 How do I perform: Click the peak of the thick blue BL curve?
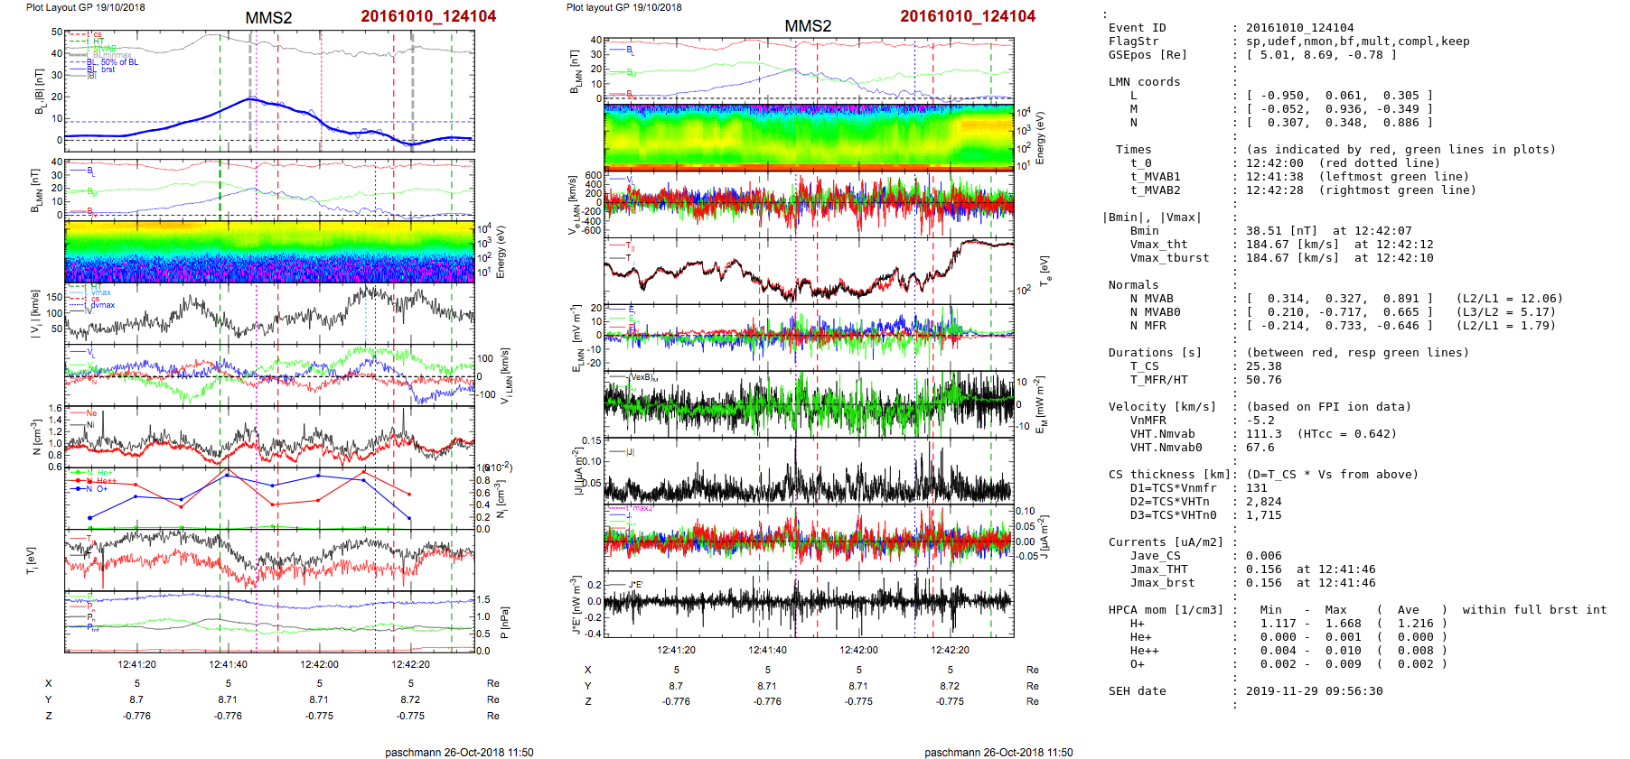[x=251, y=99]
